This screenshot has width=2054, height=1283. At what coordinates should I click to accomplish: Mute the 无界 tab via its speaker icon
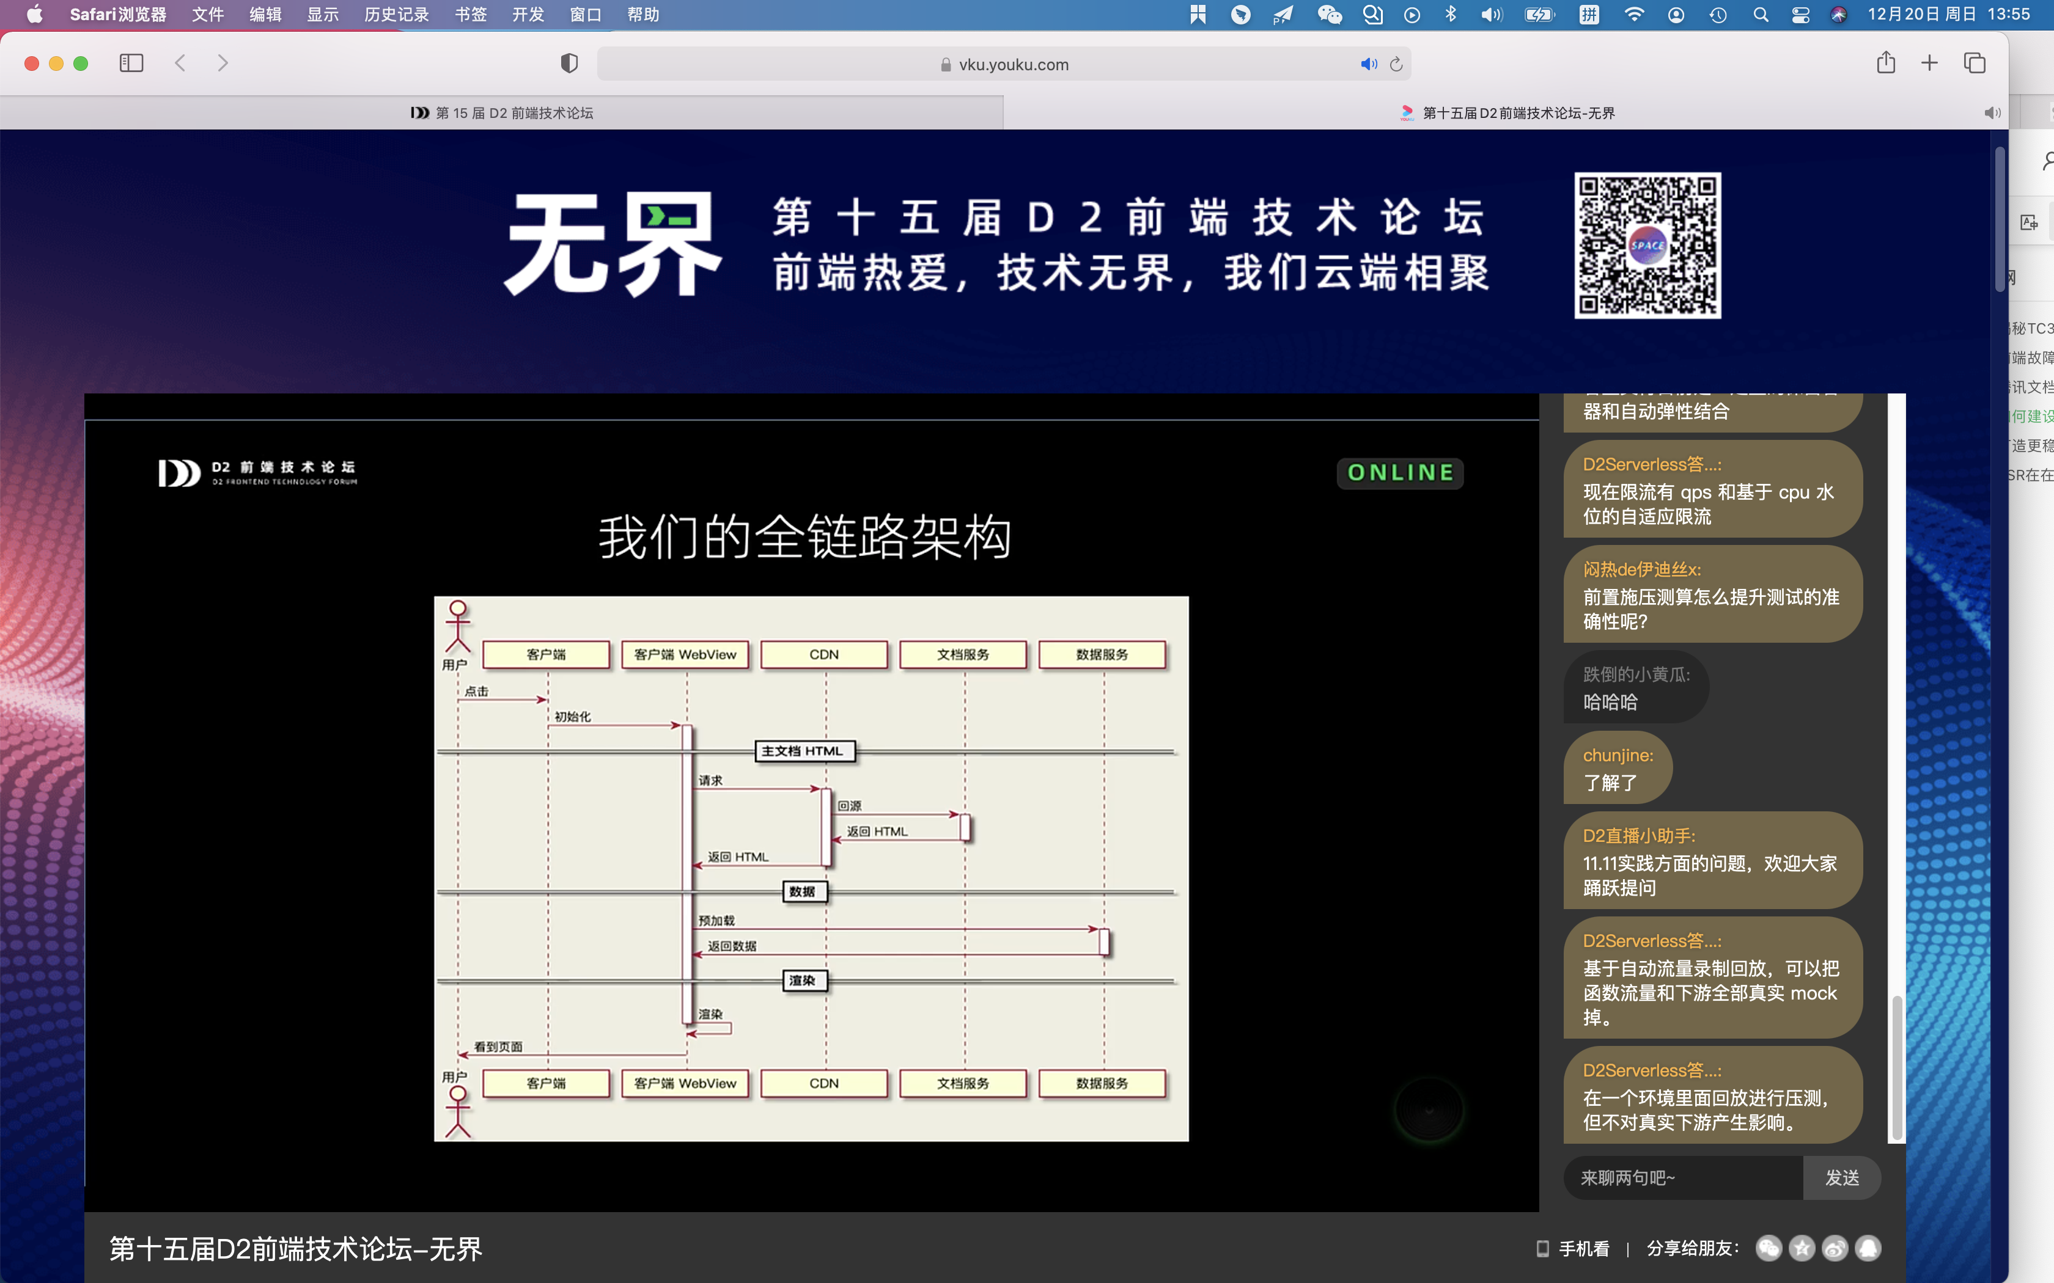(1992, 113)
